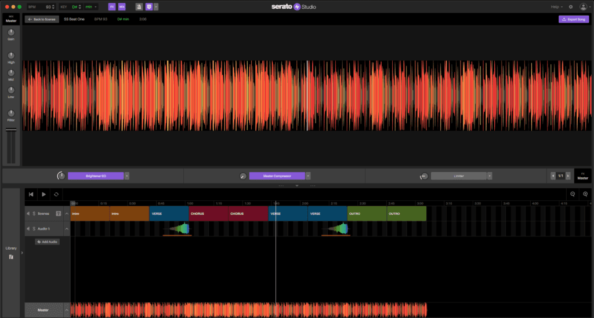Click the MIX button in top toolbar
The height and width of the screenshot is (318, 594).
[122, 7]
